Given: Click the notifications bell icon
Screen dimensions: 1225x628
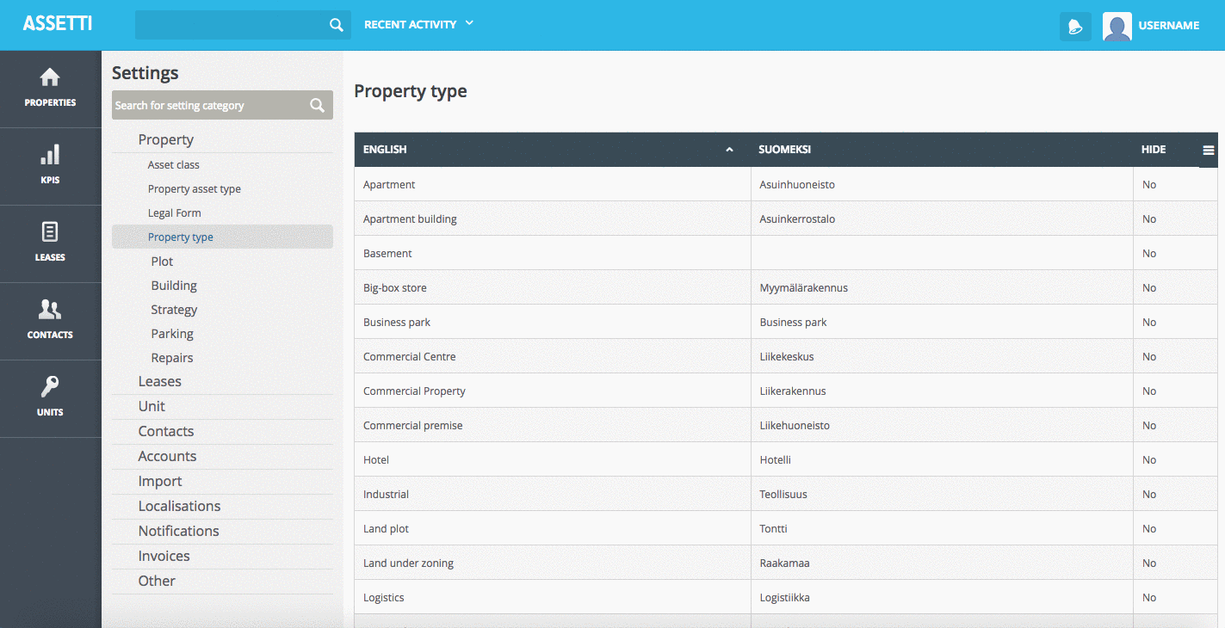Looking at the screenshot, I should pyautogui.click(x=1075, y=26).
